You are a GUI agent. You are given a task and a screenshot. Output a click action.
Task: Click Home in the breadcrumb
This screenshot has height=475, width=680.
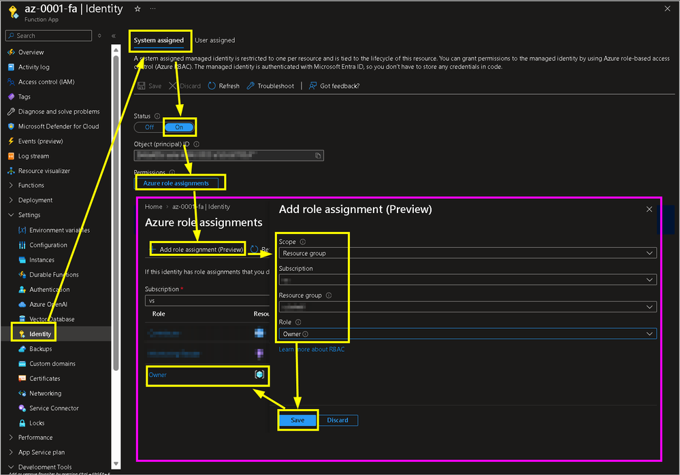pos(154,207)
